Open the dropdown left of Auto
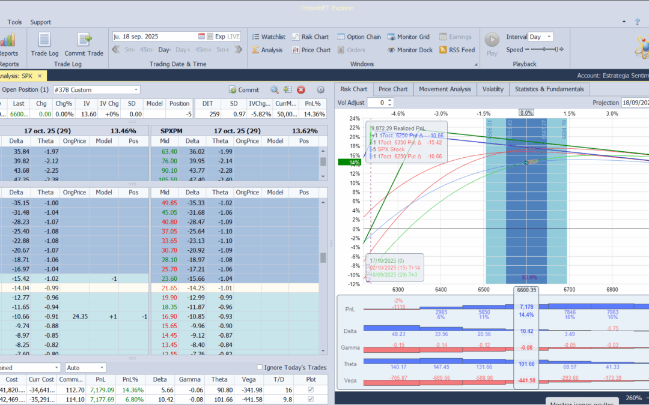The image size is (649, 405). click(x=56, y=367)
